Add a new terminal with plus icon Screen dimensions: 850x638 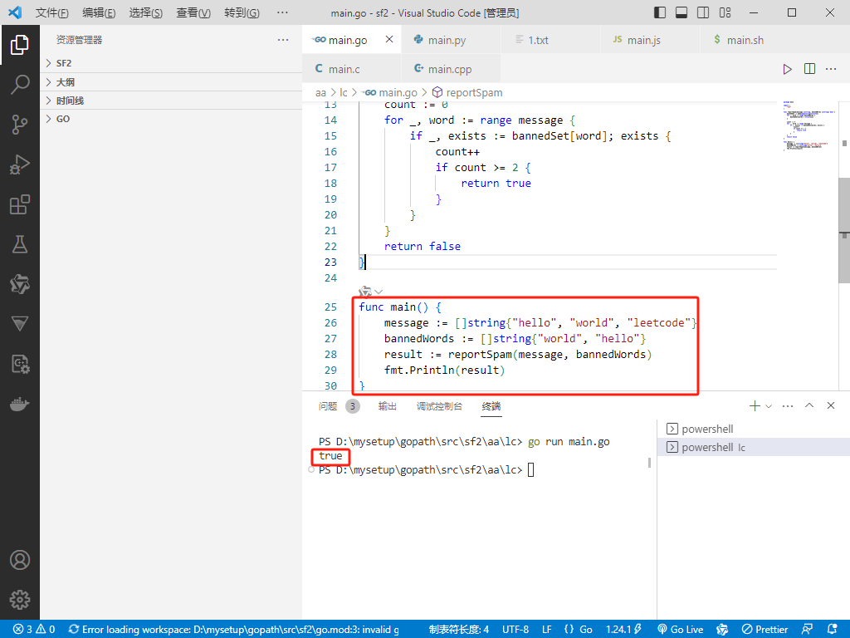[754, 405]
